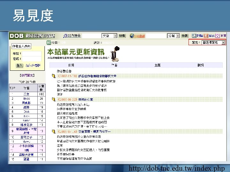The height and width of the screenshot is (172, 230).
Task: Open rank 14 author link
Action: pyautogui.click(x=27, y=155)
